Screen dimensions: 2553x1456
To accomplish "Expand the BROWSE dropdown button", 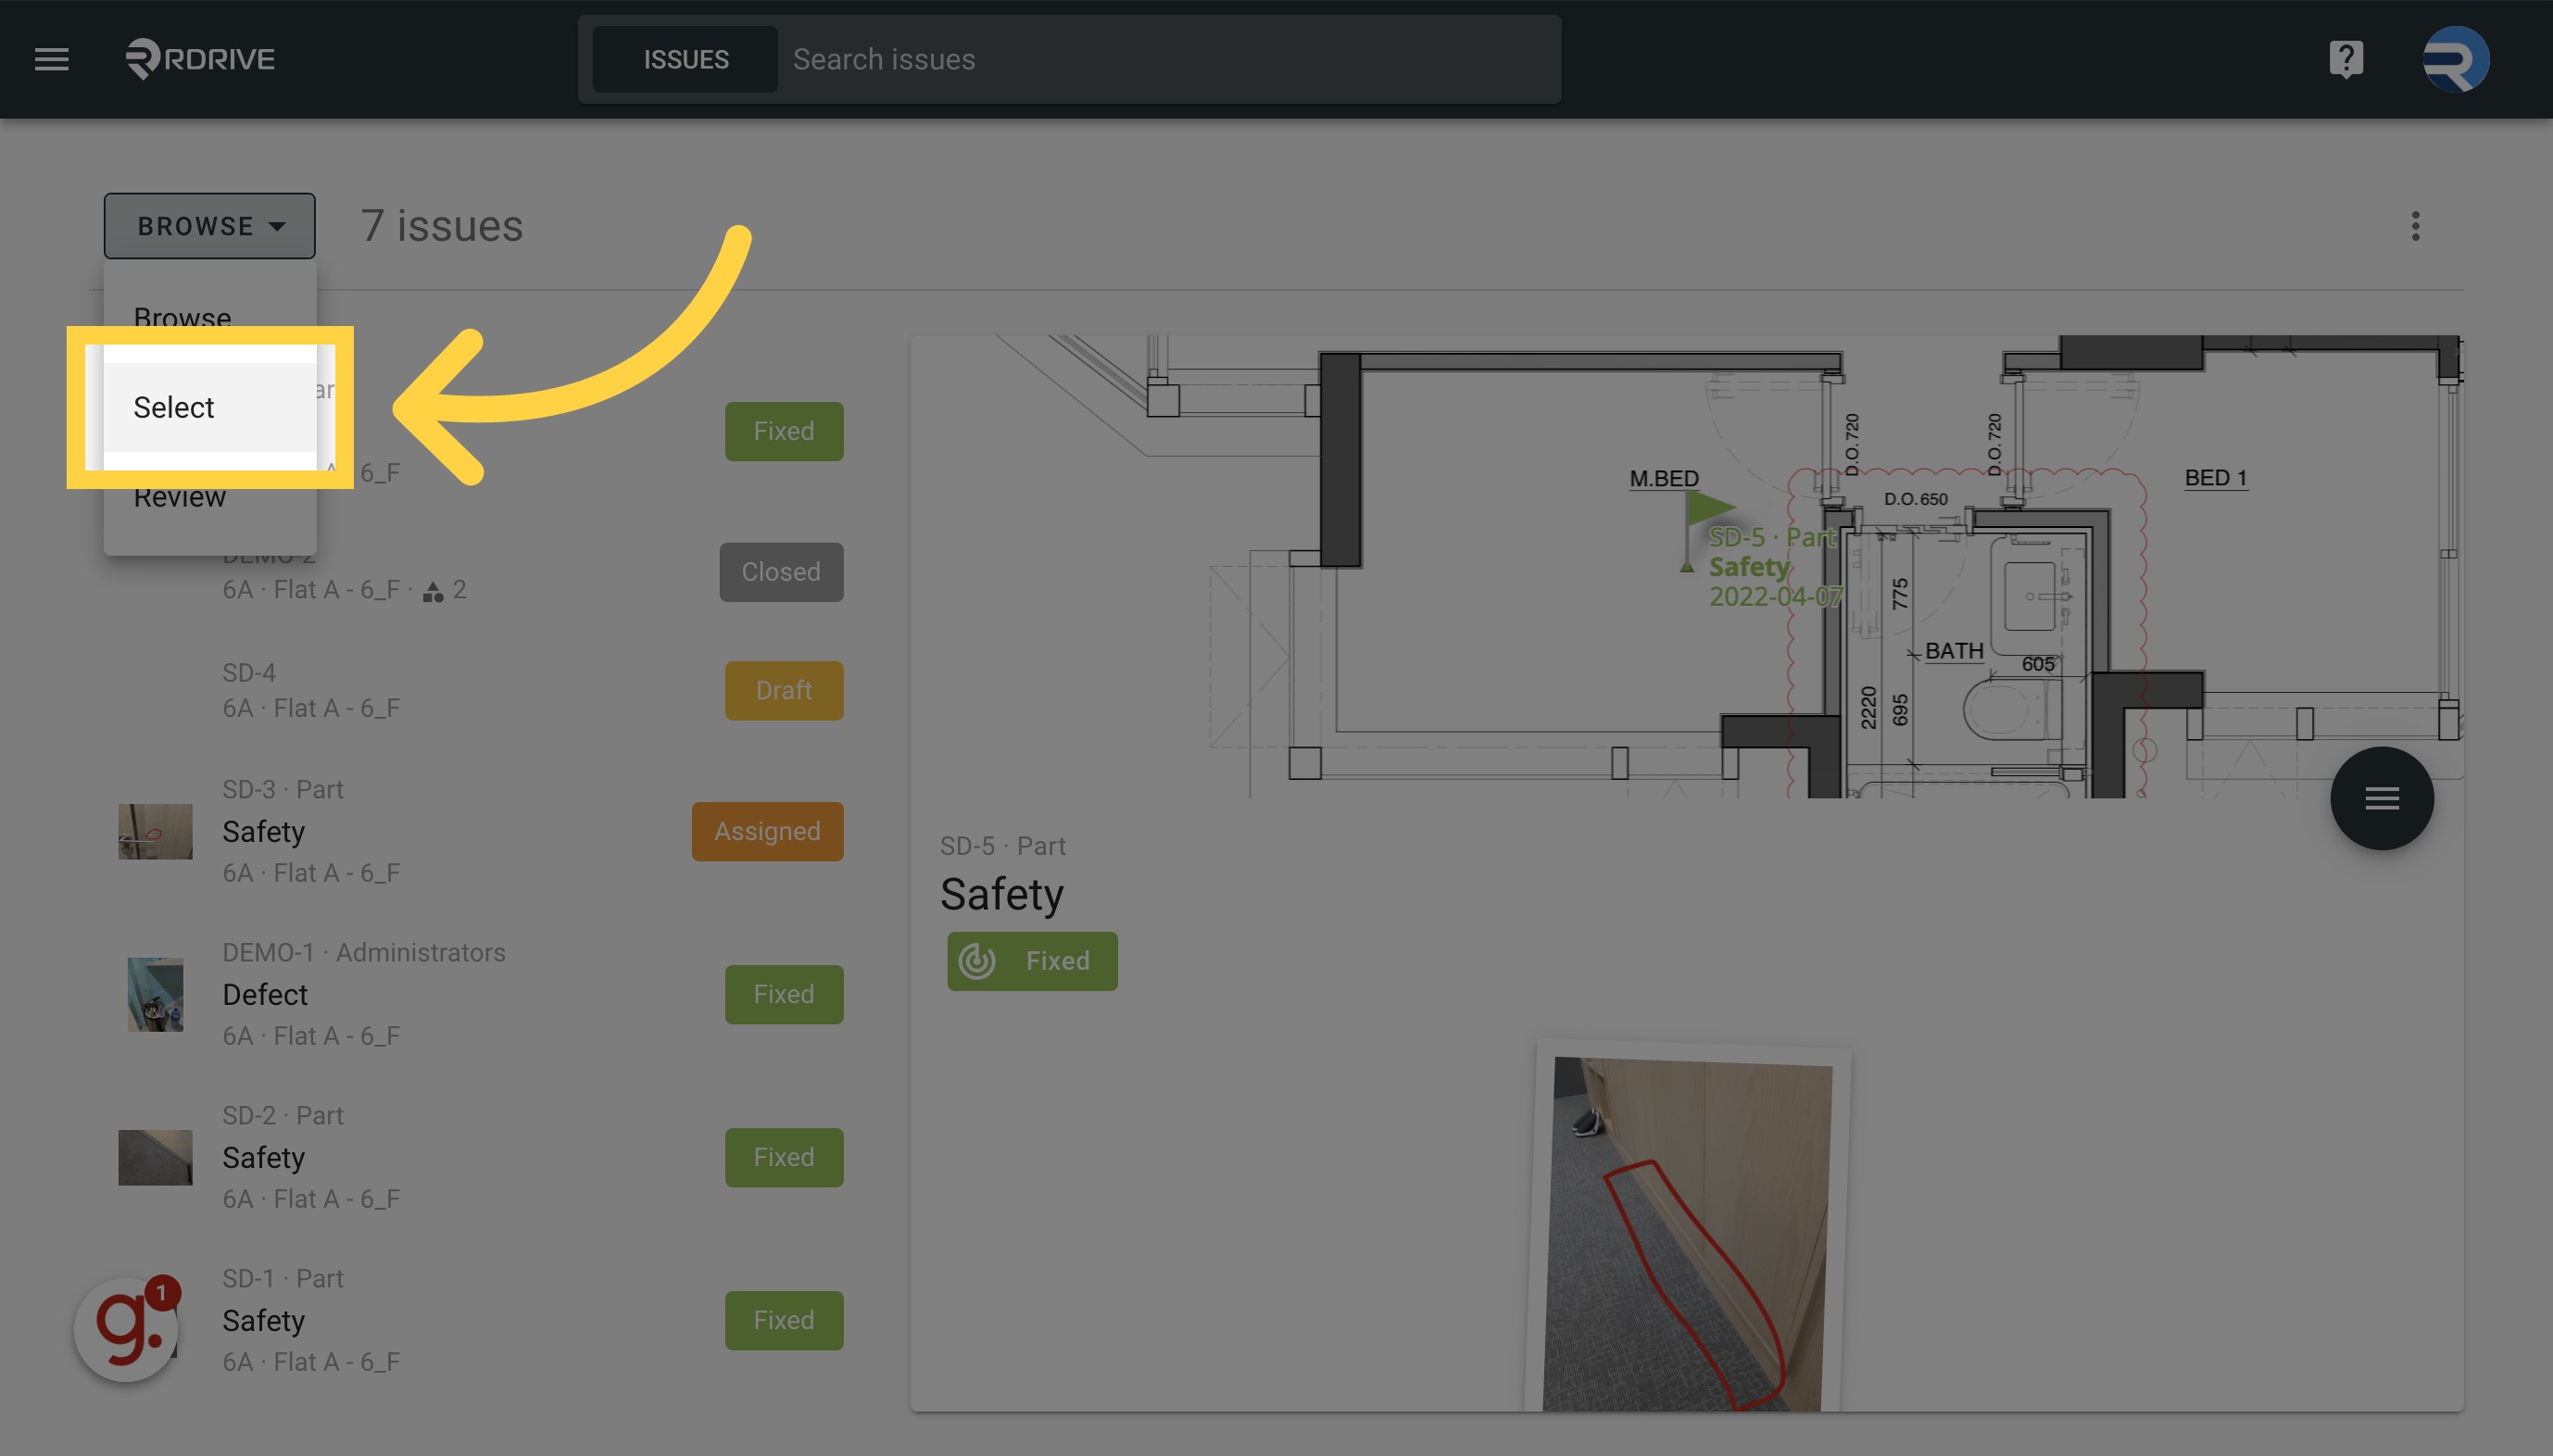I will coord(210,226).
